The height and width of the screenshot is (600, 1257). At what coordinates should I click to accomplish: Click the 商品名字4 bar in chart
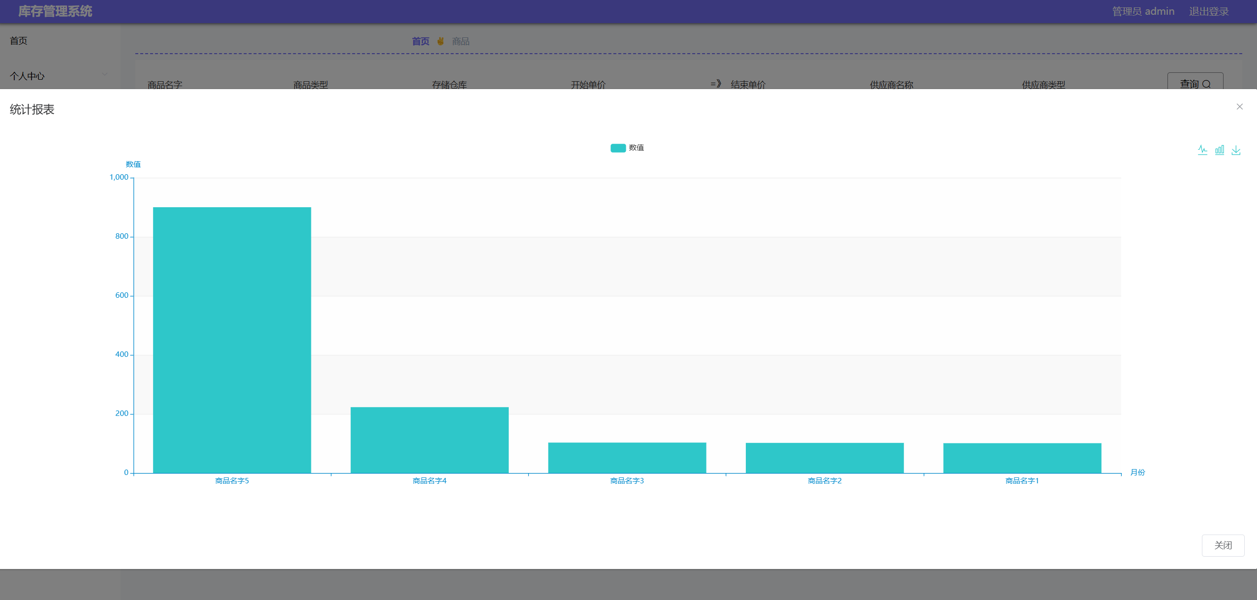tap(429, 440)
